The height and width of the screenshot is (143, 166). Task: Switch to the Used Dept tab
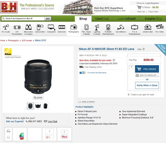coord(102,19)
